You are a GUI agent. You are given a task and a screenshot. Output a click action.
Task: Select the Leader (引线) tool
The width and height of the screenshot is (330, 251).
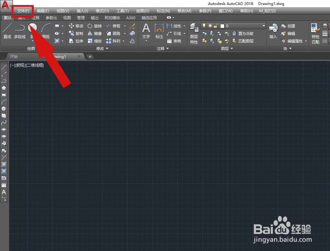coord(174,33)
